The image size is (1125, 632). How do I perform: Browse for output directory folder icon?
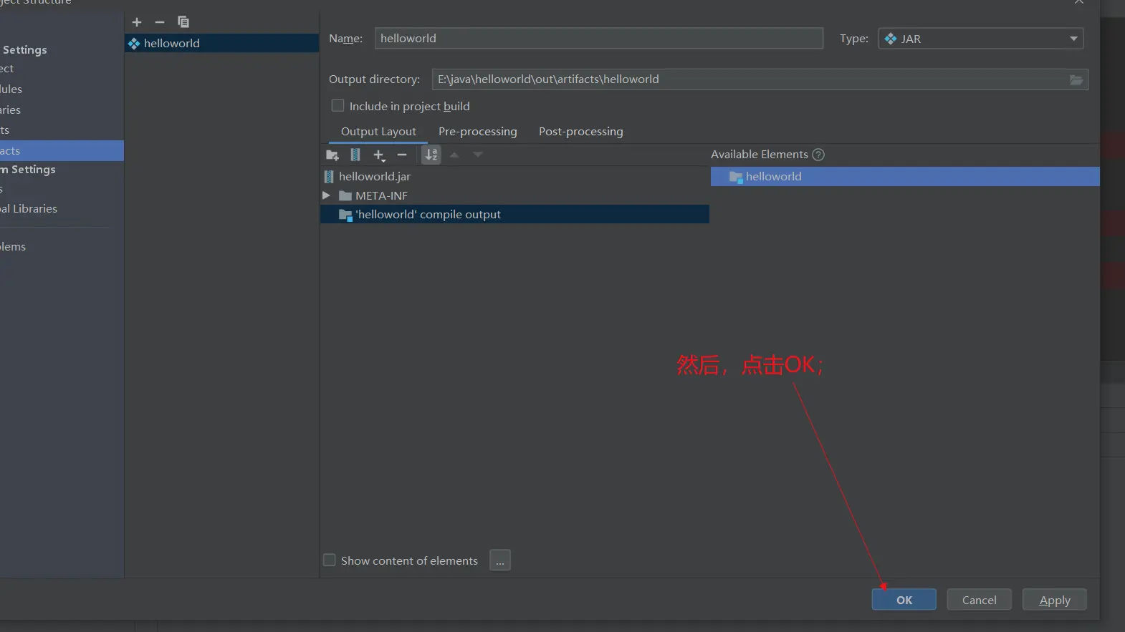click(x=1076, y=79)
